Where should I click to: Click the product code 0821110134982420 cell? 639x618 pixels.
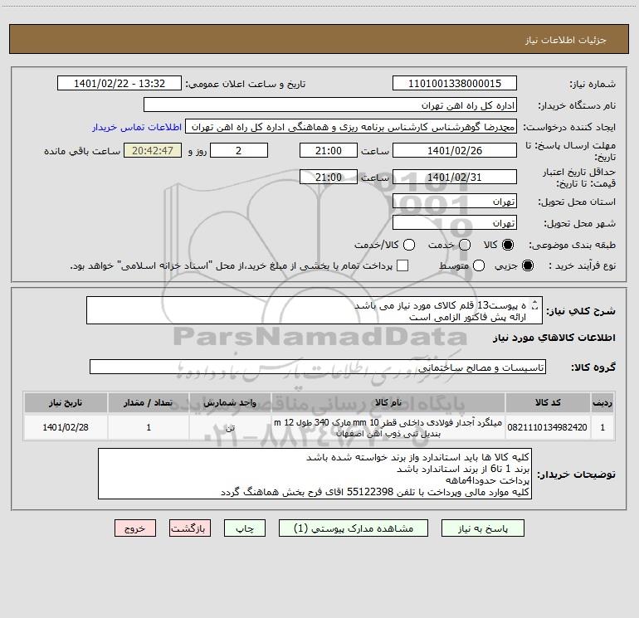[x=548, y=427]
